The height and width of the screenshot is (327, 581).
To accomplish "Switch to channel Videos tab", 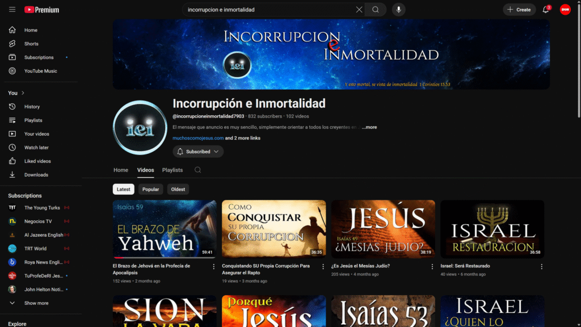I will click(x=145, y=170).
